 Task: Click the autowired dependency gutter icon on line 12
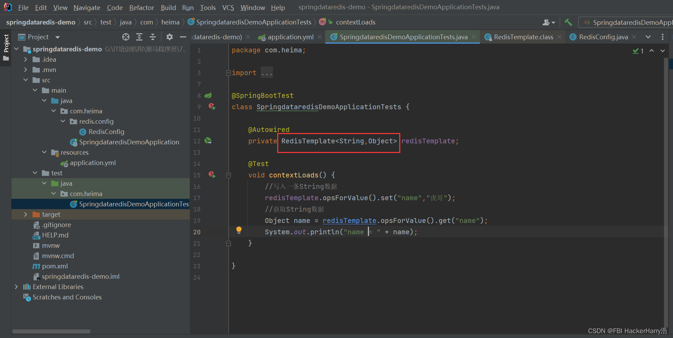pos(208,141)
